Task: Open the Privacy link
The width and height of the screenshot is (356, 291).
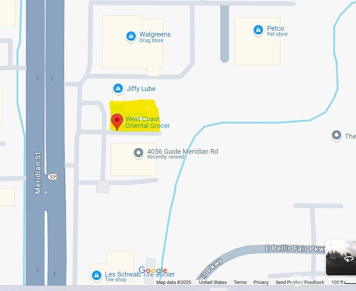Action: 261,282
